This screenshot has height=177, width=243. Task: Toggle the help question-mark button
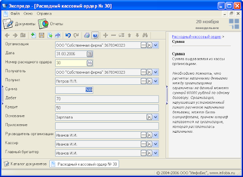coord(95,35)
